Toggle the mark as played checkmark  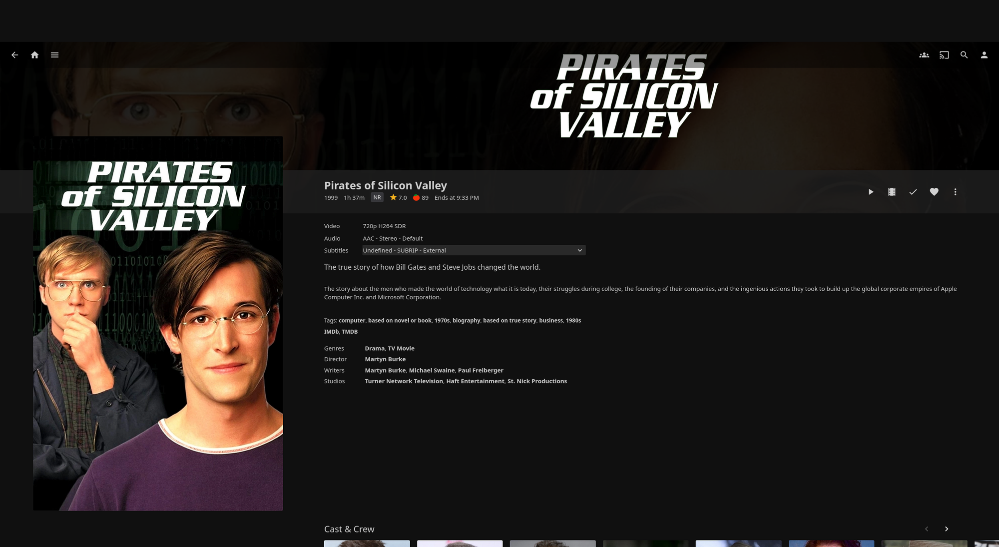pos(913,192)
